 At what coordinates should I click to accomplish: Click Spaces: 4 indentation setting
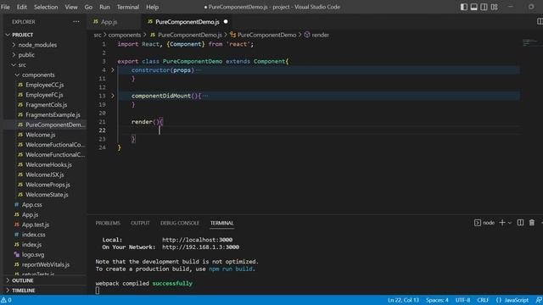437,300
